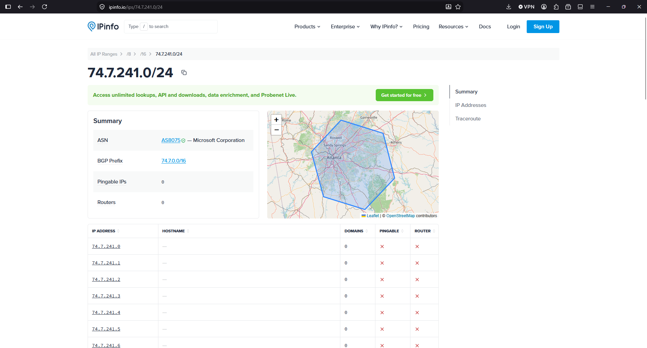647x348 pixels.
Task: Click the Routers row label
Action: point(106,202)
